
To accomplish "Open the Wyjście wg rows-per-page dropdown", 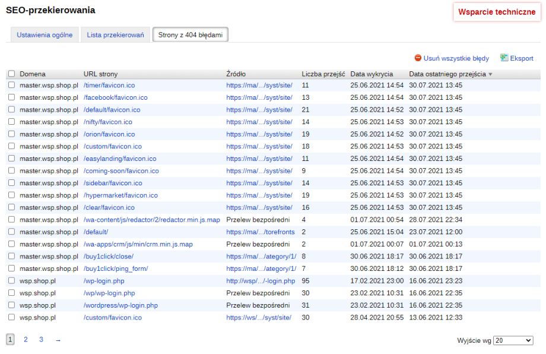I will tap(513, 340).
